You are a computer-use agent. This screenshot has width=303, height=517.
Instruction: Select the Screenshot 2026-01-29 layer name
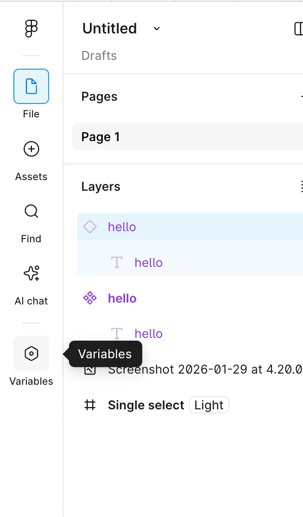(x=205, y=370)
